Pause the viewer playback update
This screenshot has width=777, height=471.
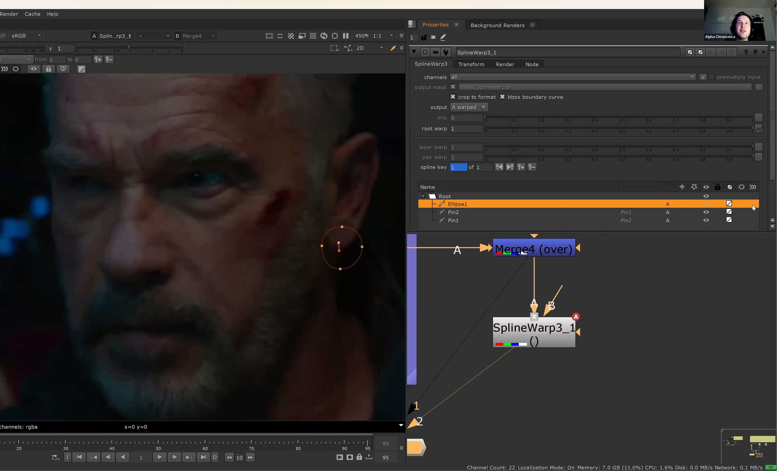[346, 36]
